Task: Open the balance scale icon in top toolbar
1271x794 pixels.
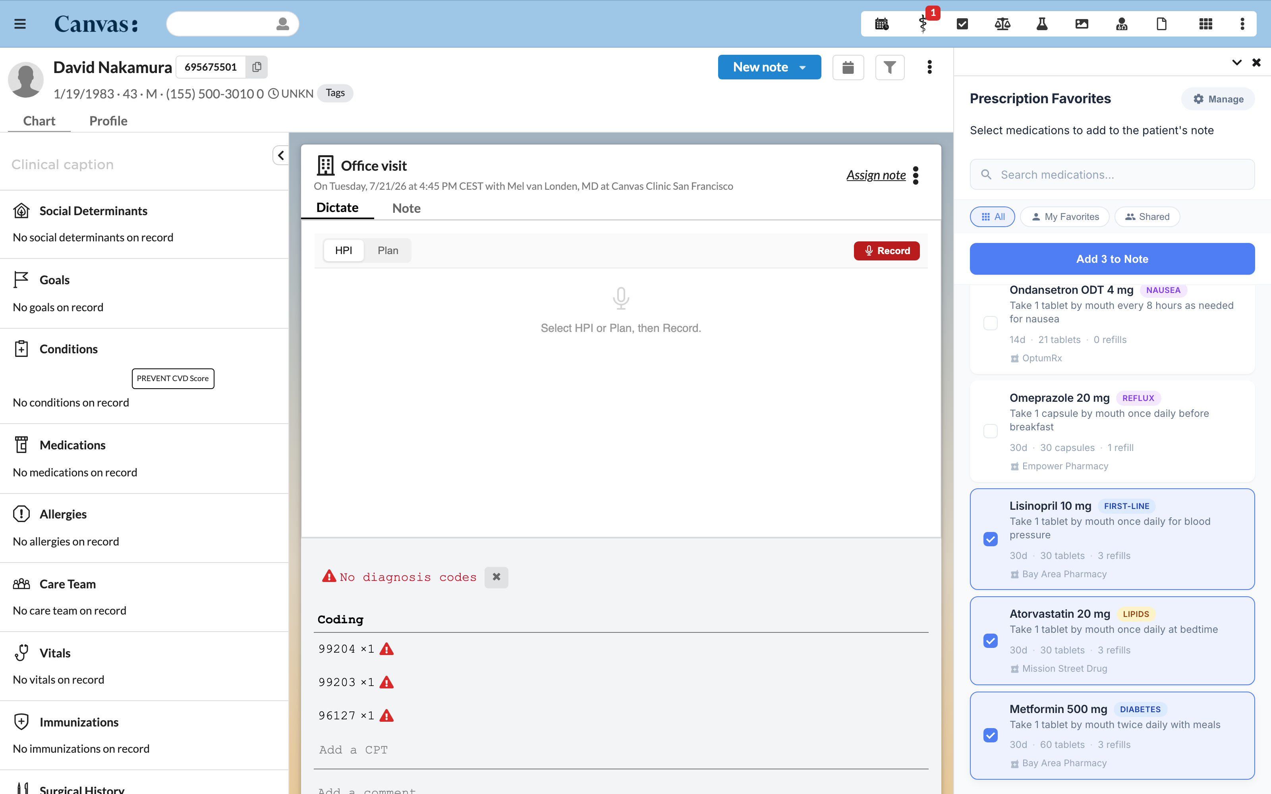Action: (1002, 24)
